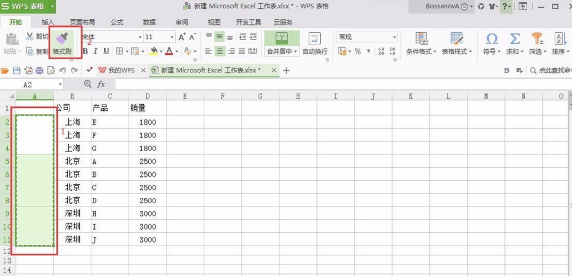Image resolution: width=572 pixels, height=276 pixels.
Task: Expand the 合并居中 dropdown arrow
Action: (295, 52)
